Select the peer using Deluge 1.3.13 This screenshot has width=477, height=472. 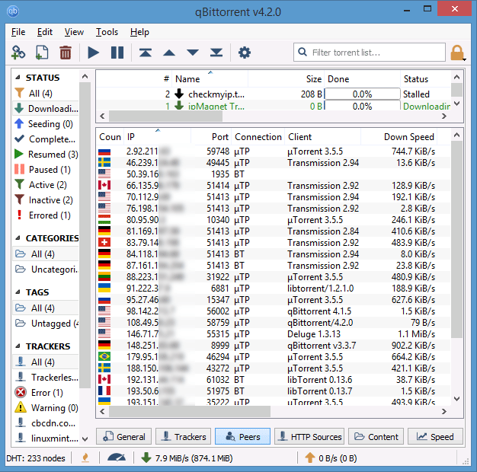tap(274, 334)
